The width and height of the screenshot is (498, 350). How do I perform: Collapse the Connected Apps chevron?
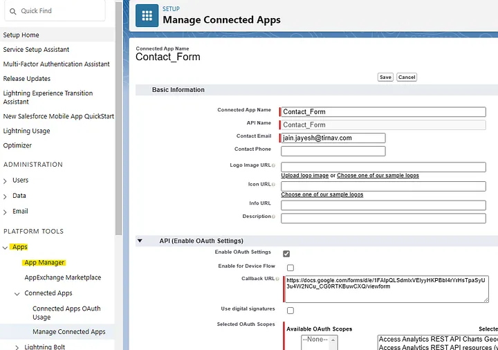17,294
